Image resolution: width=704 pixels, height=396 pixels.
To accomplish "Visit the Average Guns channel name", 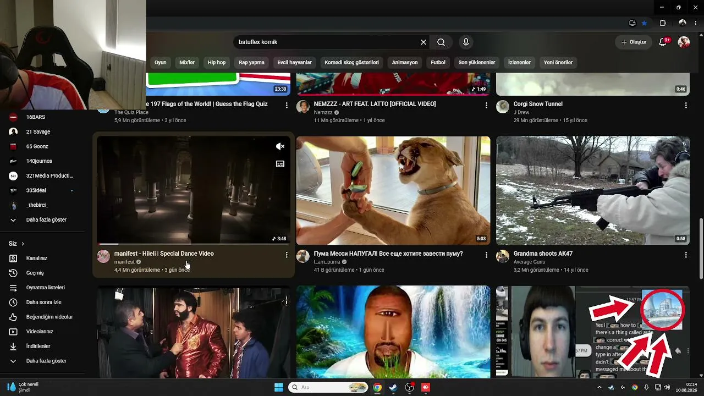I will tap(529, 262).
